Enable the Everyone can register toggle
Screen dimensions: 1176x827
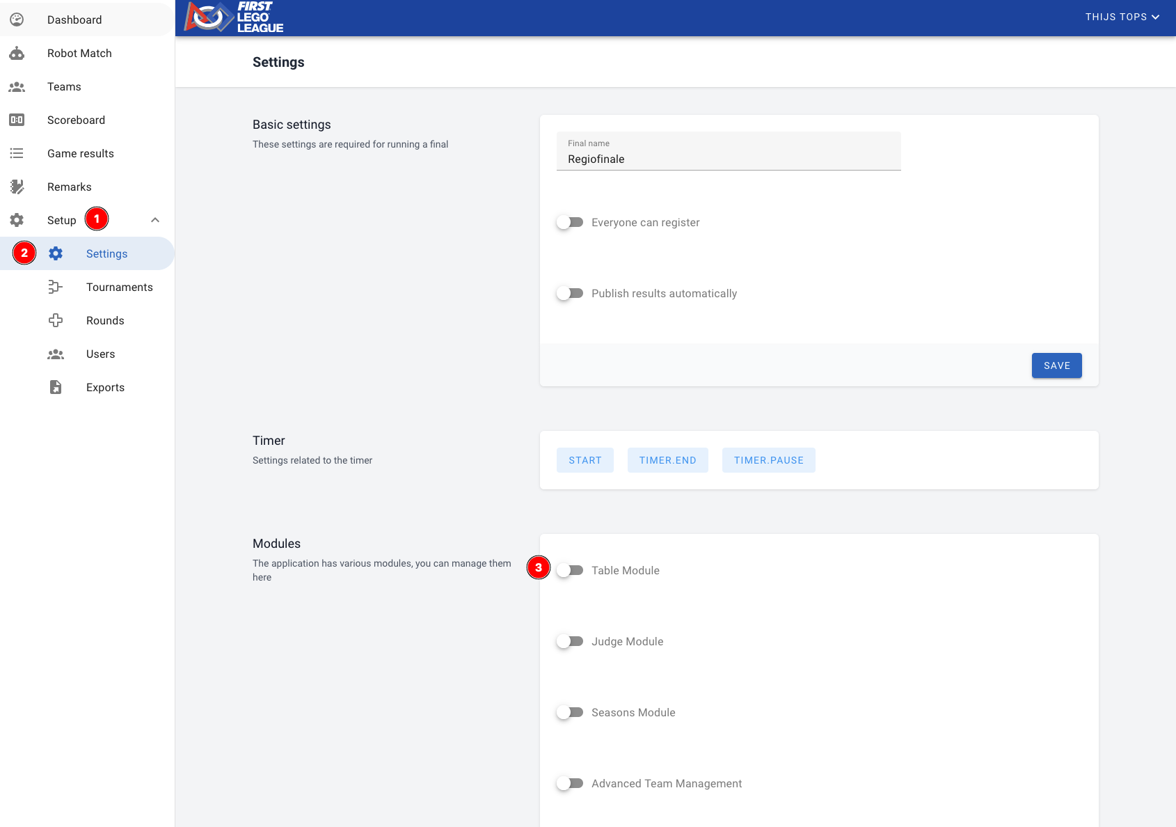point(570,223)
